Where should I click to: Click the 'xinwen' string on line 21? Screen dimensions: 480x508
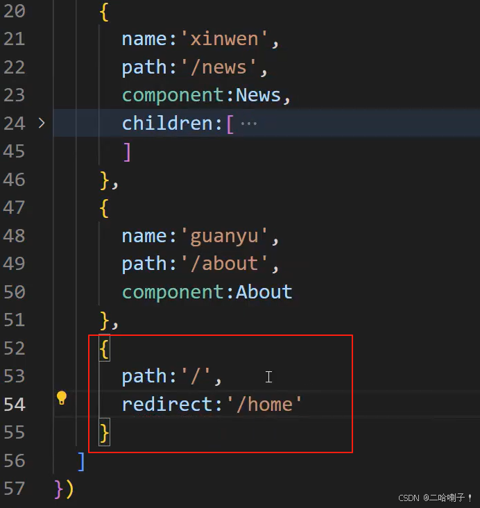pyautogui.click(x=224, y=39)
